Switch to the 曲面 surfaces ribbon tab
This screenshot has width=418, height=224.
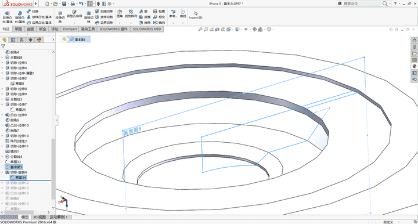30,29
